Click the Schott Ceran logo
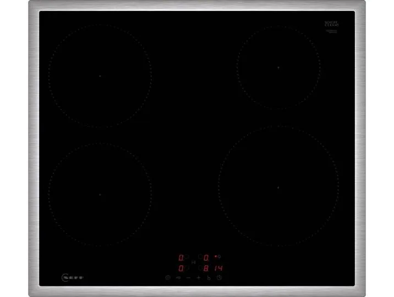This screenshot has width=394, height=297. pyautogui.click(x=332, y=24)
